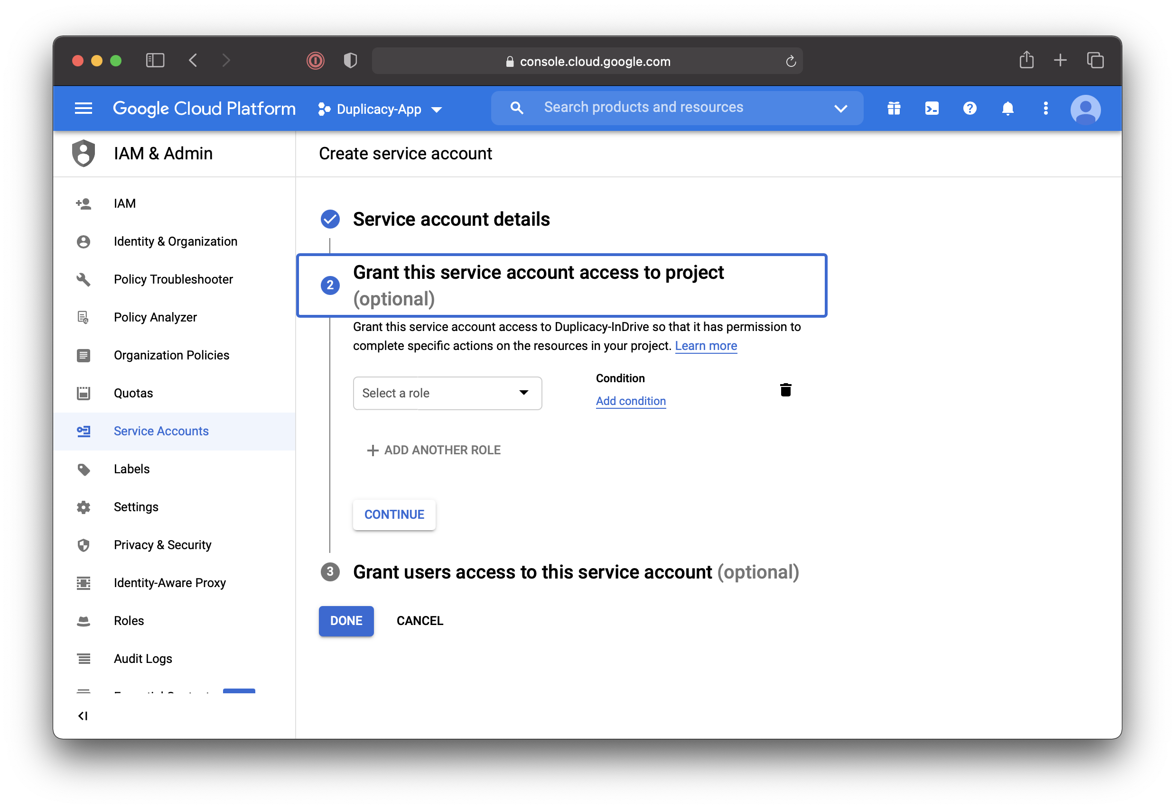Open the Duplicacy-App project selector
Viewport: 1175px width, 809px height.
tap(380, 109)
